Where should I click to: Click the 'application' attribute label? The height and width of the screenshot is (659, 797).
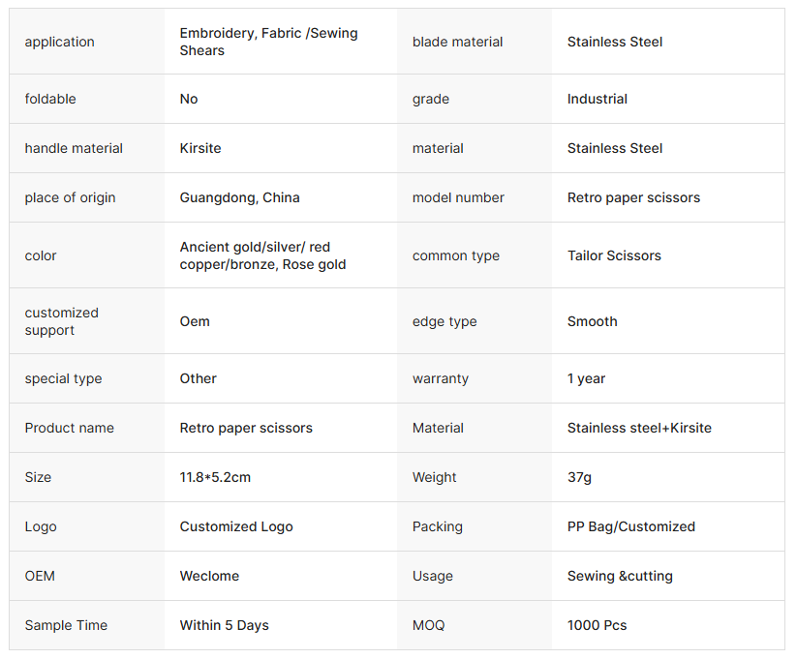pyautogui.click(x=59, y=42)
